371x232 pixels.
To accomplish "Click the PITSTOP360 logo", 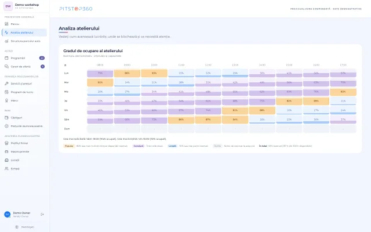I will [76, 9].
